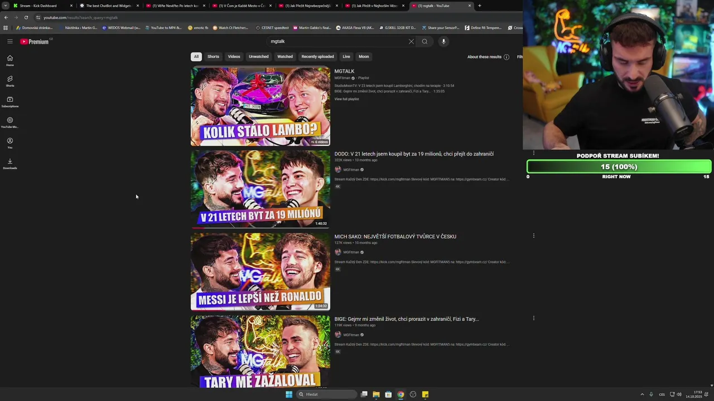Viewport: 714px width, 401px height.
Task: Open more options for MICH SAKO video
Action: 534,236
